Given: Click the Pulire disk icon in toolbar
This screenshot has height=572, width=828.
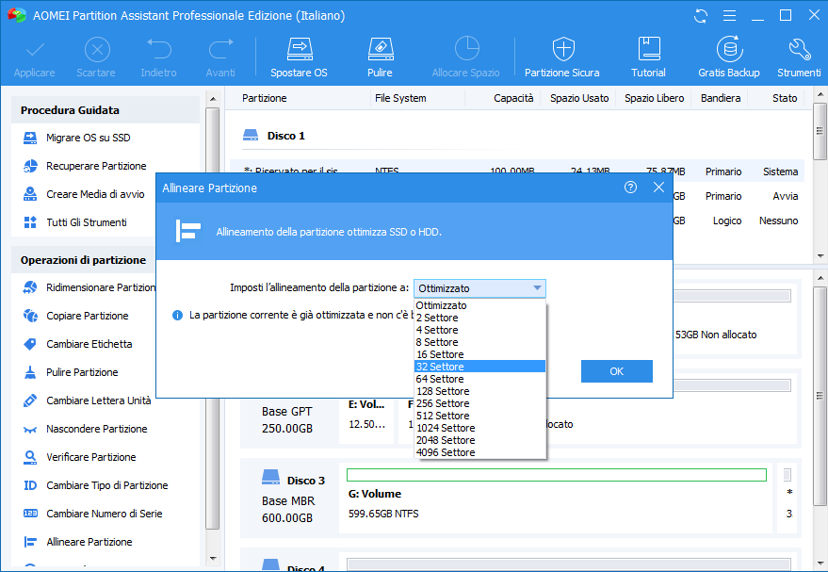Looking at the screenshot, I should click(x=380, y=49).
